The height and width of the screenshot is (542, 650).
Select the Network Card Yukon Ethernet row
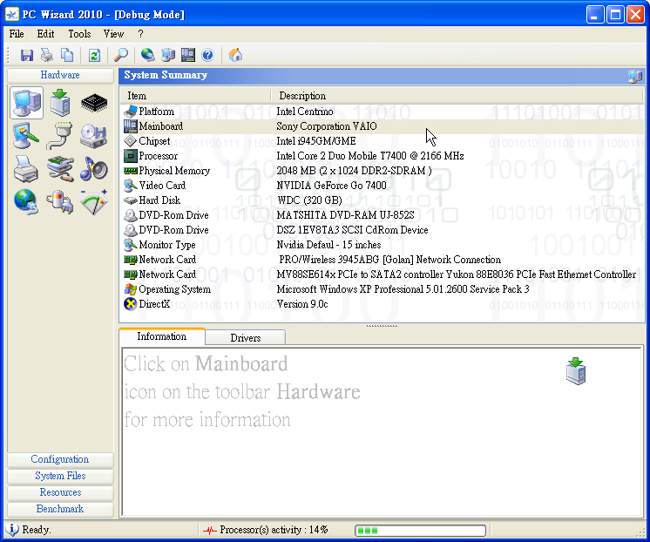tap(383, 274)
